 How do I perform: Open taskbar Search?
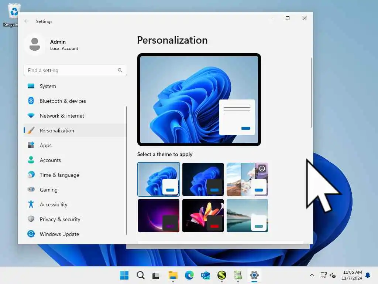(141, 275)
